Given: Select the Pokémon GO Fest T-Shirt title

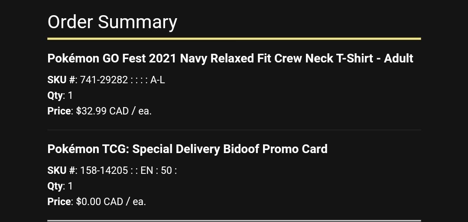Looking at the screenshot, I should coord(230,59).
